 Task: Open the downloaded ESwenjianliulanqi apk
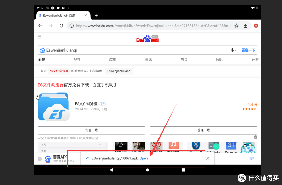(144, 158)
